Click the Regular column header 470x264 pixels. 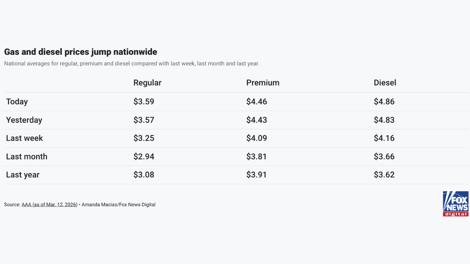tap(147, 83)
